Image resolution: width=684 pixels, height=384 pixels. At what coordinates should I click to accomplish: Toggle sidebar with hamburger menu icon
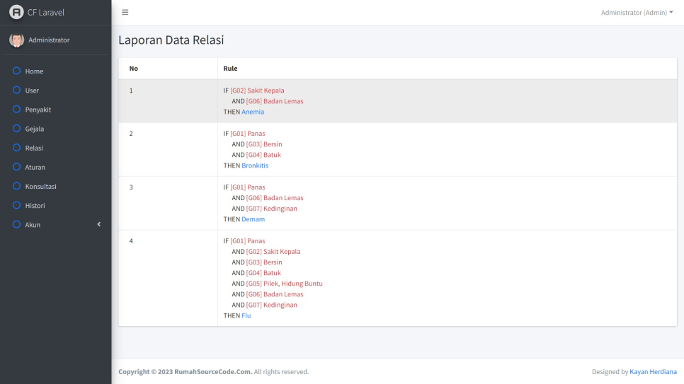[125, 12]
